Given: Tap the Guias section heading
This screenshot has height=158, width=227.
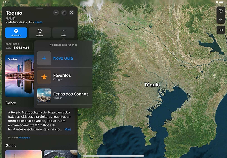Looking at the screenshot, I should click(11, 145).
